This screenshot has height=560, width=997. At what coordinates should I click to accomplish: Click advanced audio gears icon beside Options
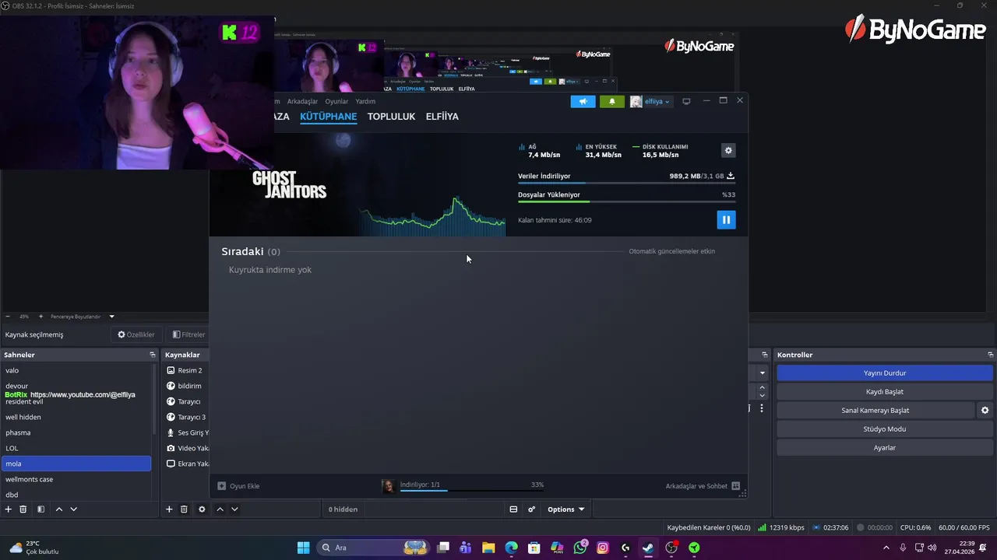[531, 509]
